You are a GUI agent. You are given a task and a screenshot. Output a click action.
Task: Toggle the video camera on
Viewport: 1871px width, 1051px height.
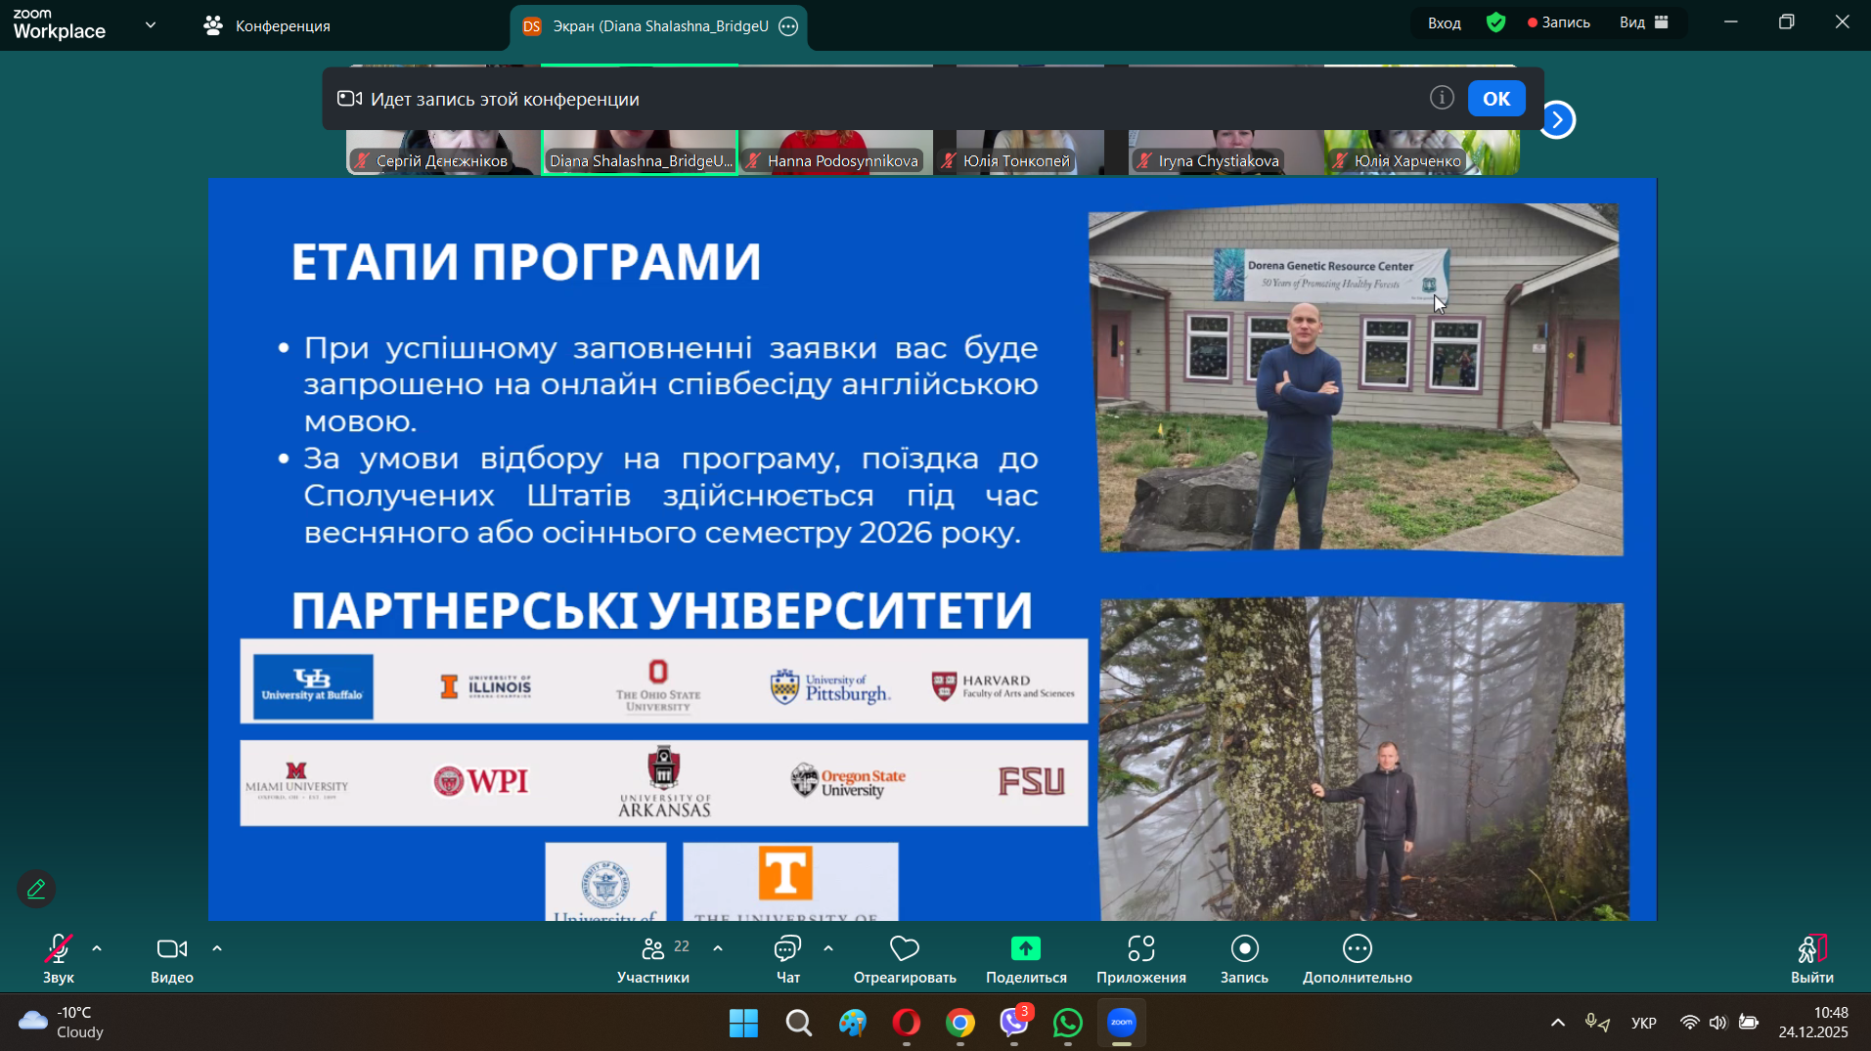coord(171,949)
